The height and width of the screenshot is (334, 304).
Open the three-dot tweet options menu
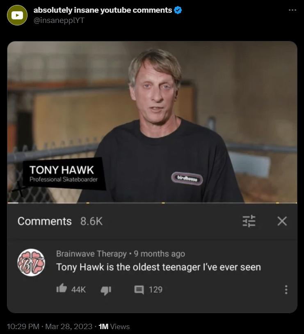(x=292, y=10)
